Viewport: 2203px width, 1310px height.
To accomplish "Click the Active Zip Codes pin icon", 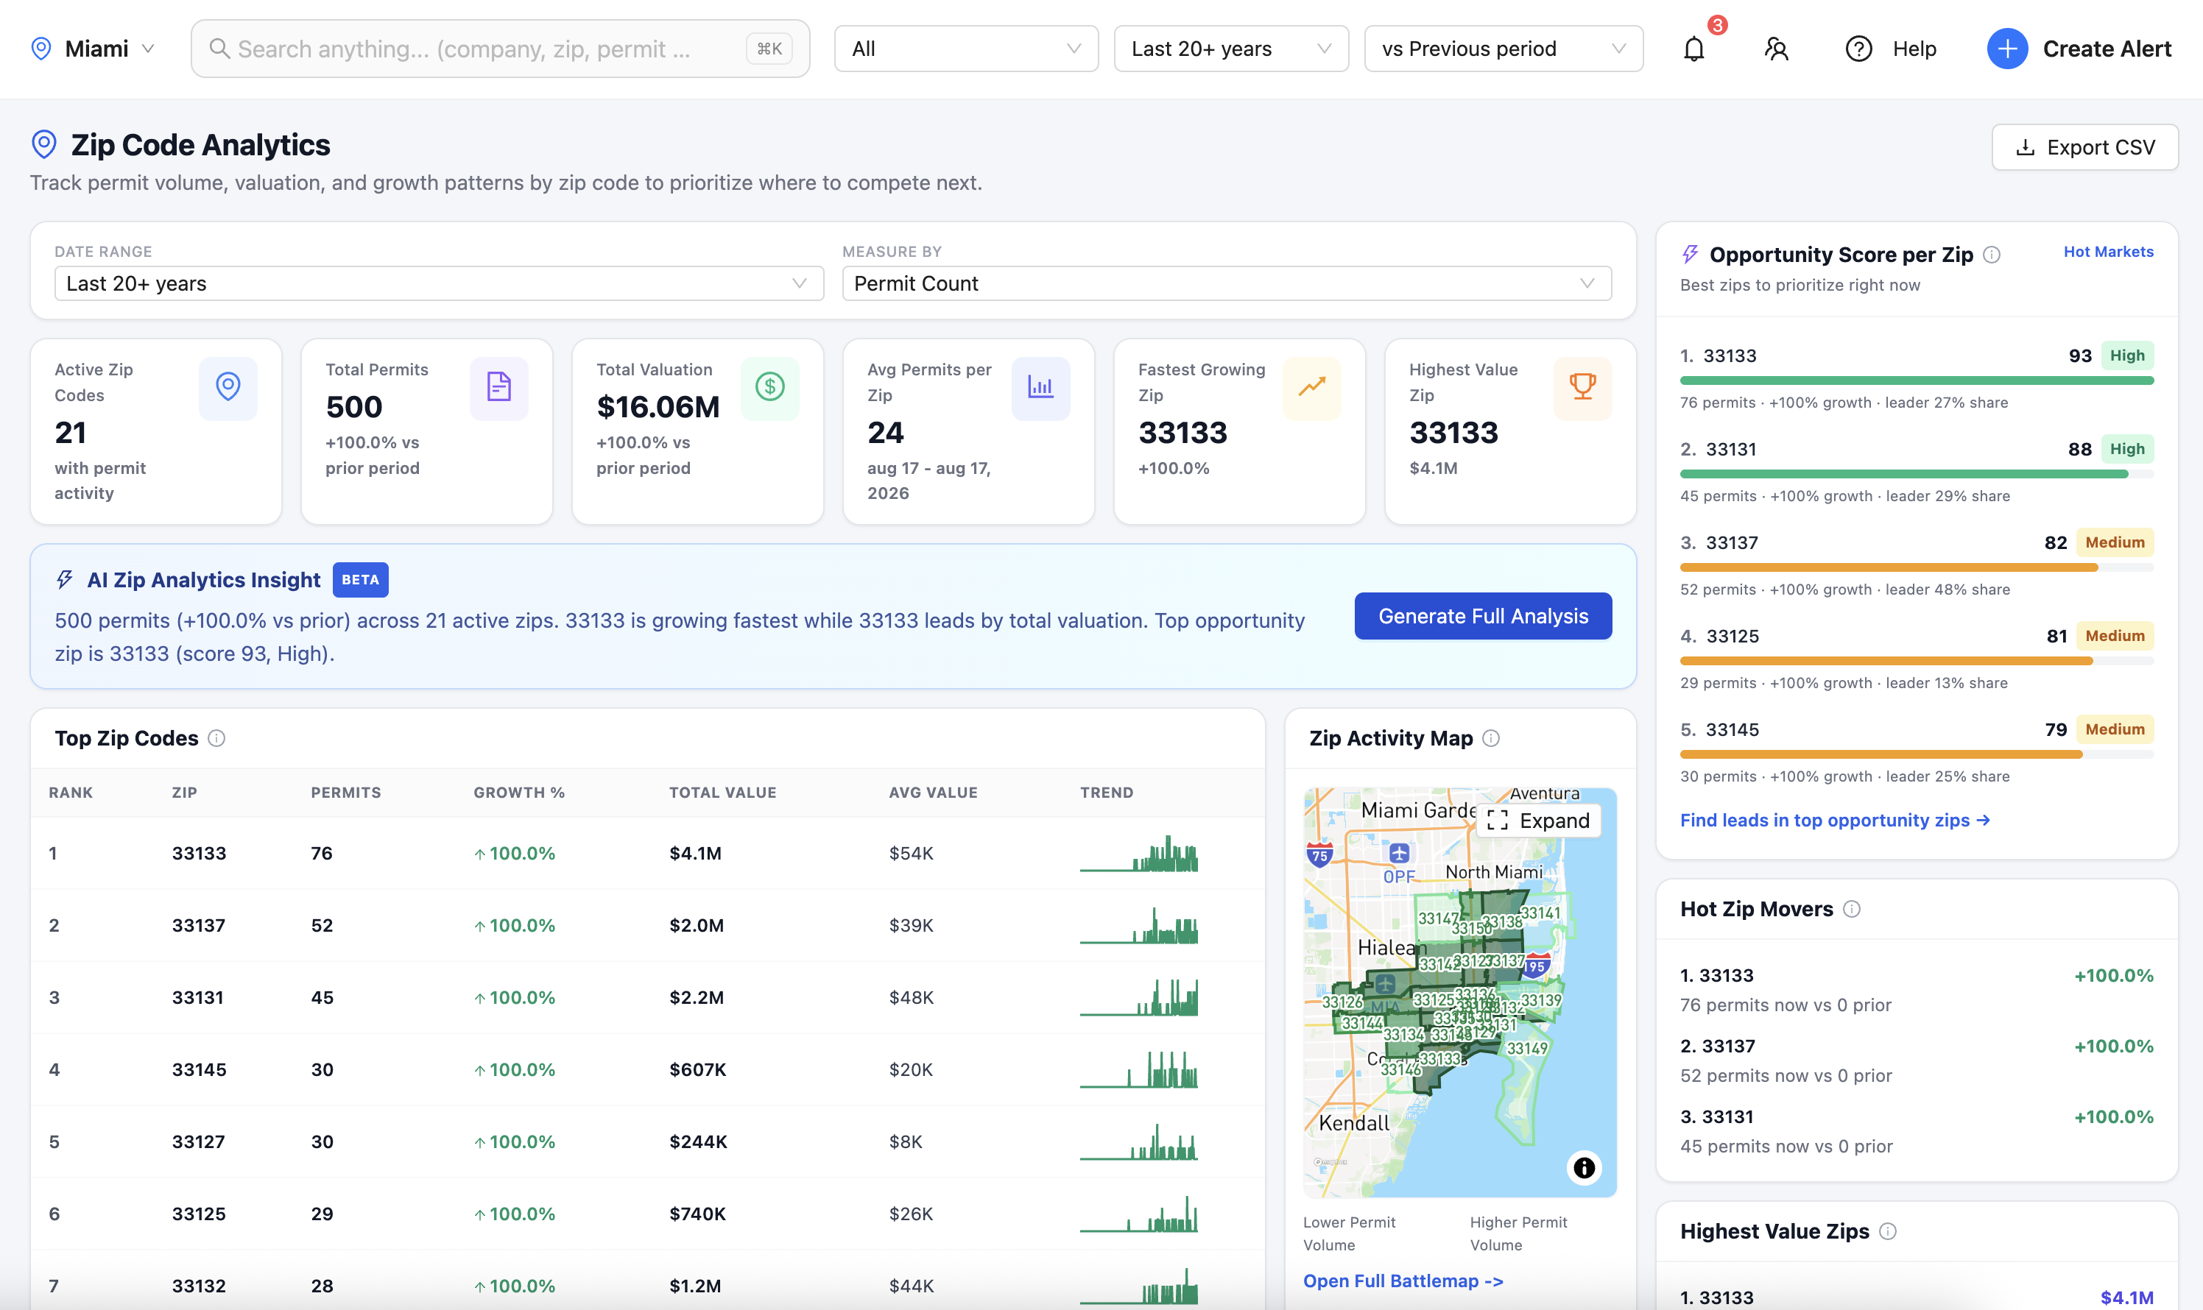I will point(228,386).
